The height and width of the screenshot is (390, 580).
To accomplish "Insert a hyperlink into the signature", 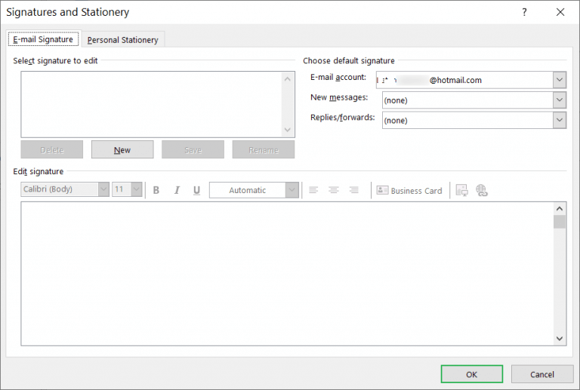I will 482,190.
